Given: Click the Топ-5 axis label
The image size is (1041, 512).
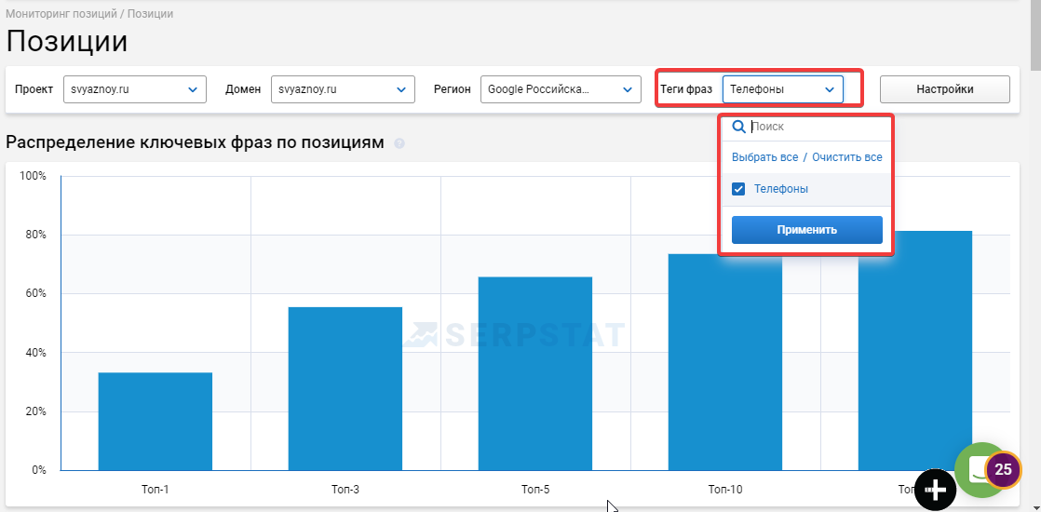Looking at the screenshot, I should click(x=535, y=490).
